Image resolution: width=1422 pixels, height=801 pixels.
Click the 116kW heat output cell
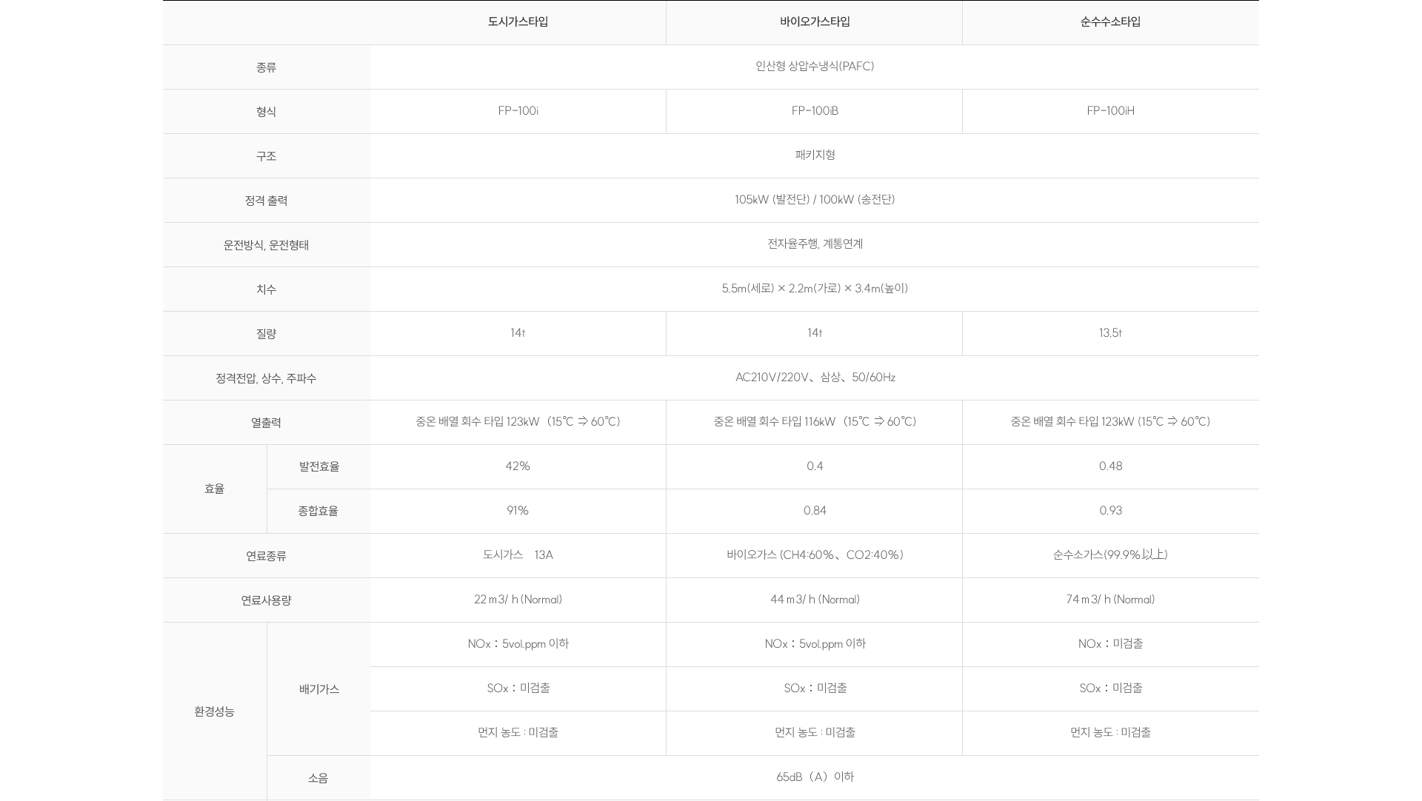point(815,422)
